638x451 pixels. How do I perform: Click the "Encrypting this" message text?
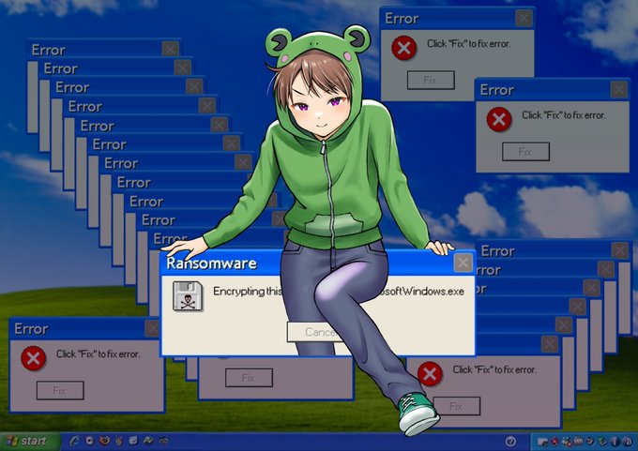[248, 292]
